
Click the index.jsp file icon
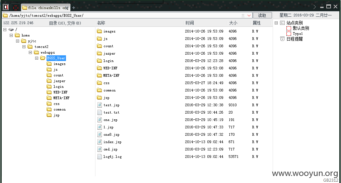point(99,142)
